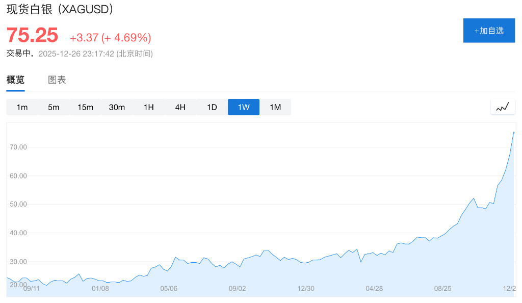This screenshot has height=303, width=522.
Task: Choose the 15m interval
Action: 85,107
